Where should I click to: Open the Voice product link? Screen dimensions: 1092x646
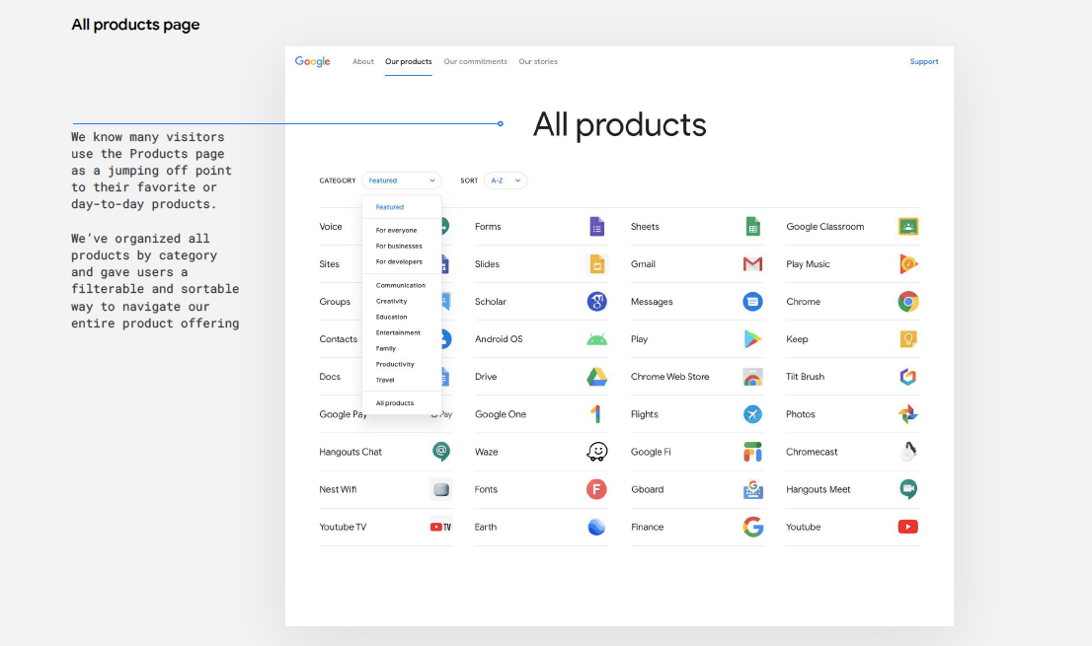coord(331,227)
